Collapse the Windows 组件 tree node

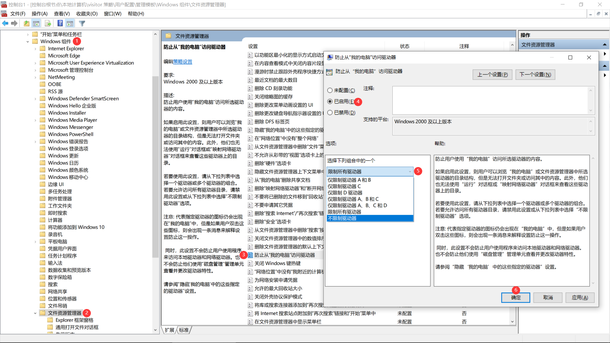28,42
